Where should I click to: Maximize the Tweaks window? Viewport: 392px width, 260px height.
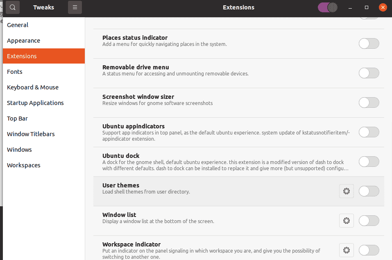point(367,7)
